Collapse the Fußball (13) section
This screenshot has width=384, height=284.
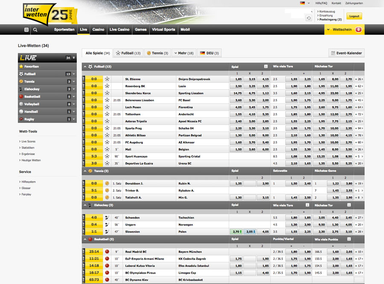tap(85, 67)
